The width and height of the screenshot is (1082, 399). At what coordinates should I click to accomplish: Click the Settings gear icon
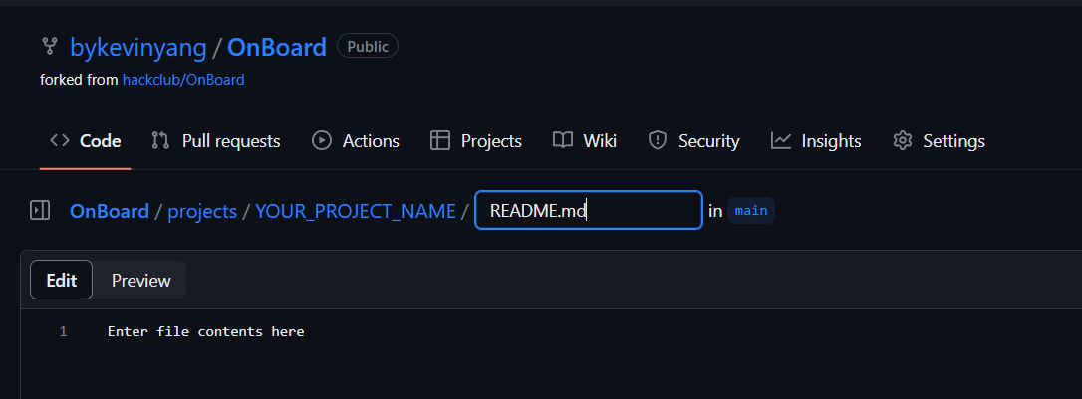902,141
